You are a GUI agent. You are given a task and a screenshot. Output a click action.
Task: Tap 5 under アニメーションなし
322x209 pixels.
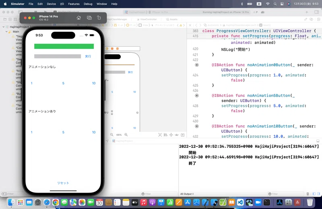coord(63,83)
